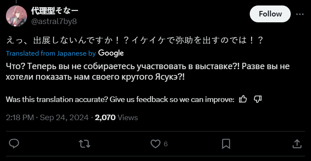Click the Google logo in translation credit
Viewport: 311px width, 161px height.
111,53
